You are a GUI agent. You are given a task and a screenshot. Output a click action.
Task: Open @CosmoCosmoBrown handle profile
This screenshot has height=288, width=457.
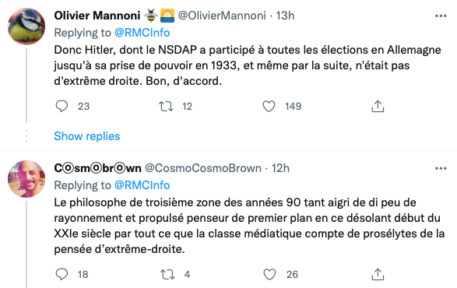pyautogui.click(x=203, y=168)
